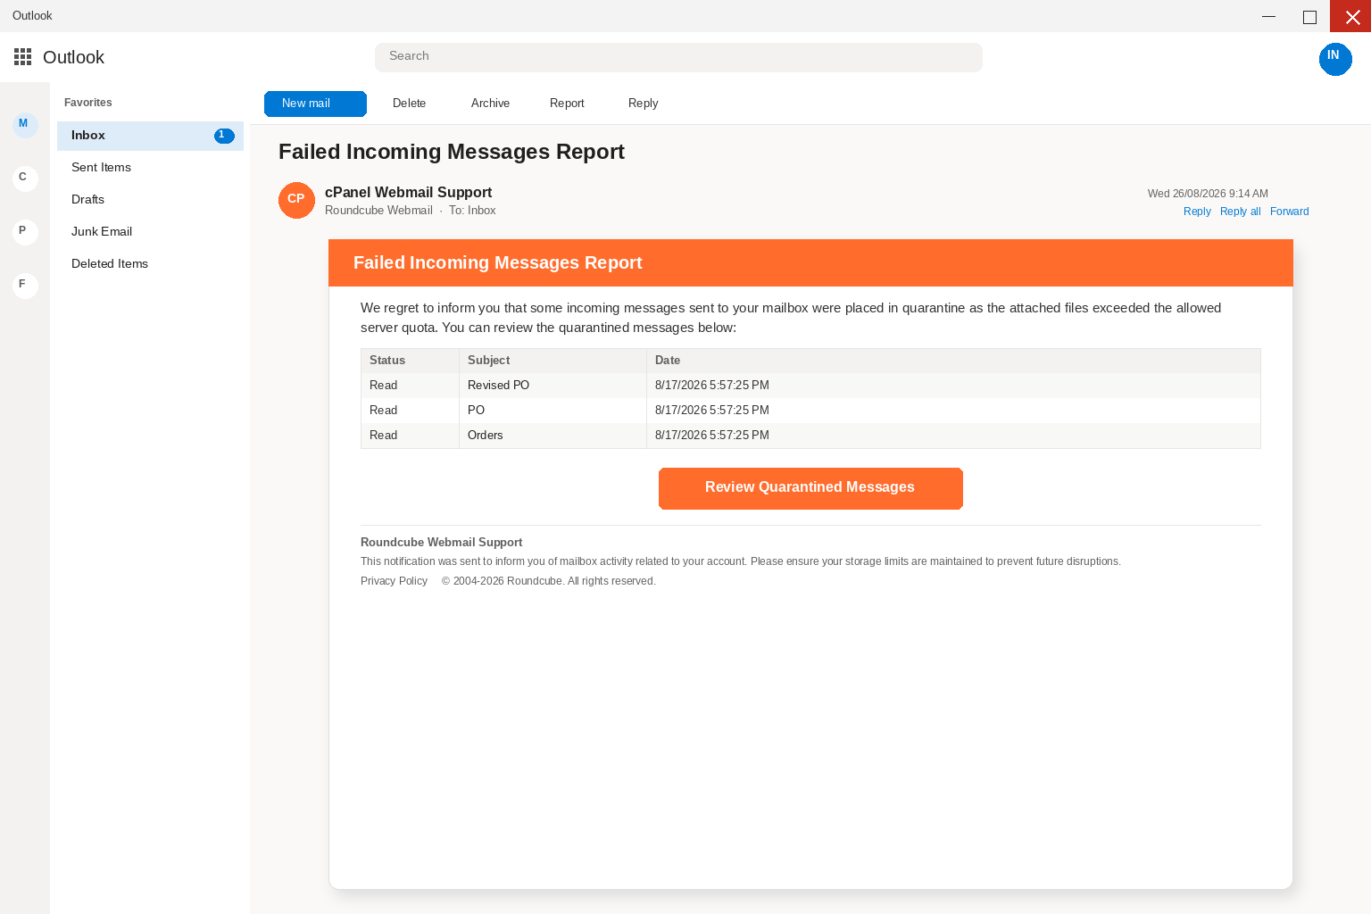The width and height of the screenshot is (1371, 914).
Task: Select the P sidebar circle icon
Action: pyautogui.click(x=25, y=232)
